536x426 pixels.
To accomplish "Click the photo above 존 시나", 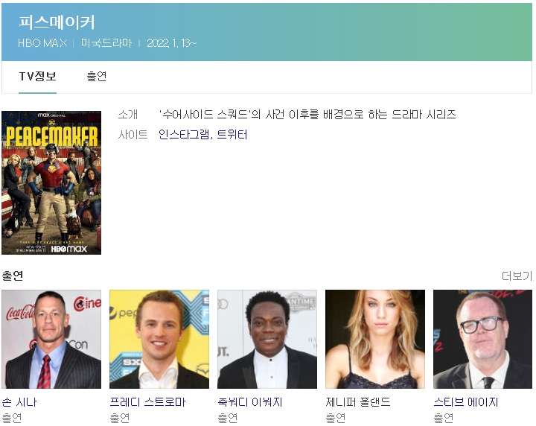I will point(51,339).
